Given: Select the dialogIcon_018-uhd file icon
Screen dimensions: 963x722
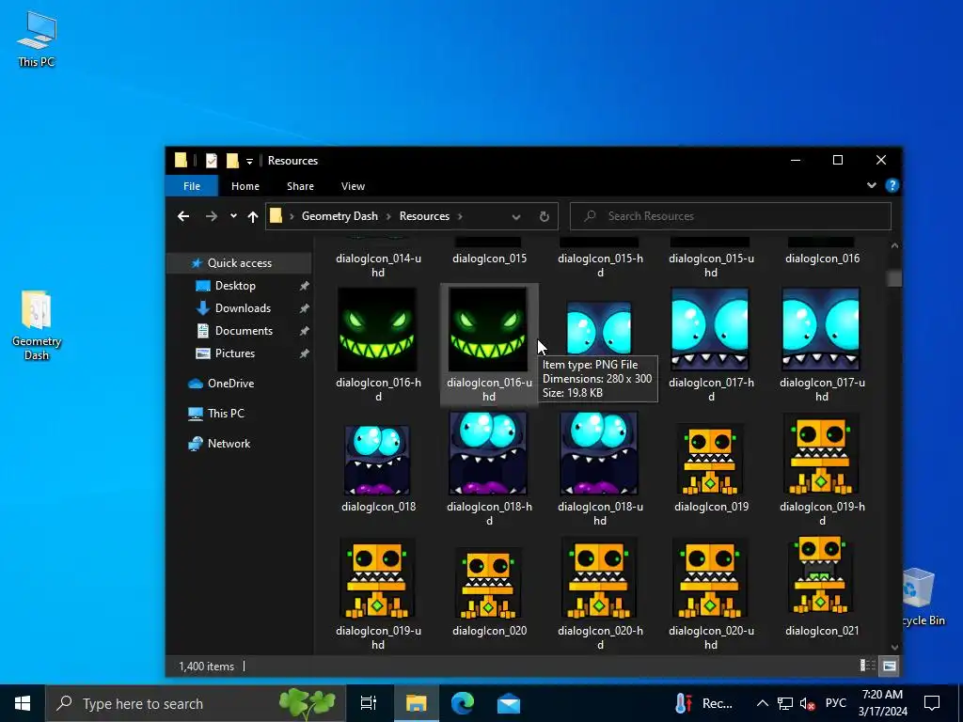Looking at the screenshot, I should [599, 454].
